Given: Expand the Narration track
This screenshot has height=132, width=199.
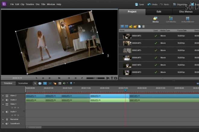Looking at the screenshot, I should pyautogui.click(x=3, y=119).
